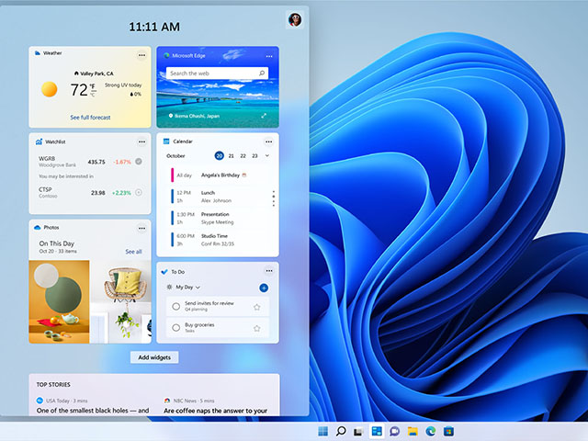Open Task View on the taskbar
Screen dimensions: 588x441
point(357,431)
